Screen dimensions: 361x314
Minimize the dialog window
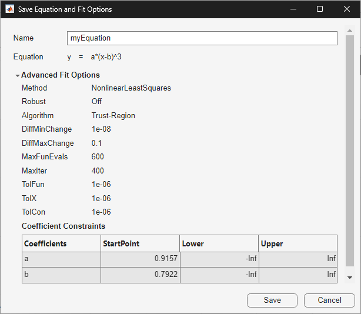click(x=293, y=9)
